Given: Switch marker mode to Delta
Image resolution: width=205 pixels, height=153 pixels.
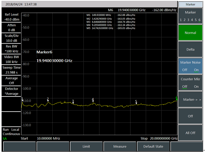Looking at the screenshot, I should tap(190, 49).
